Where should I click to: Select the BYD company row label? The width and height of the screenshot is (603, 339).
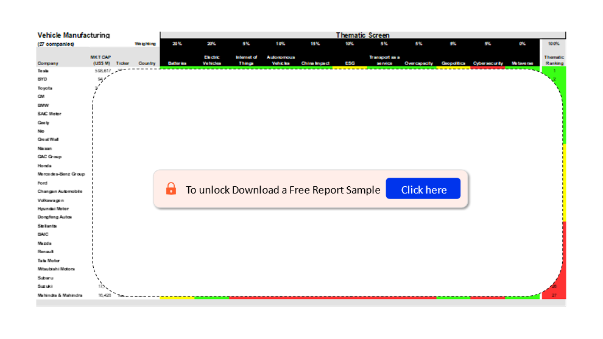[42, 79]
